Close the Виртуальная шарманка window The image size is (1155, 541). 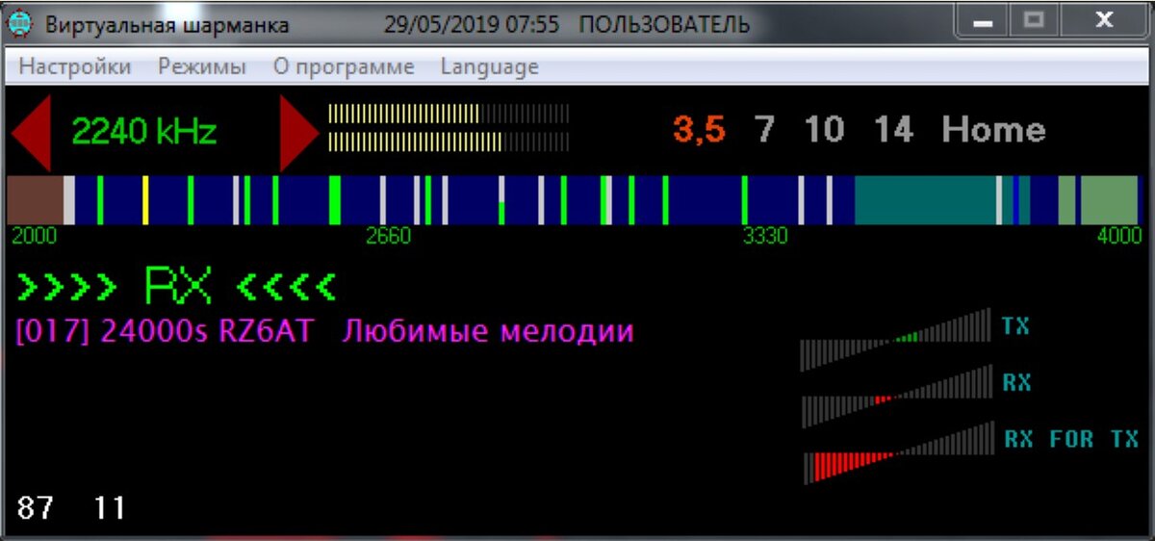coord(1103,20)
